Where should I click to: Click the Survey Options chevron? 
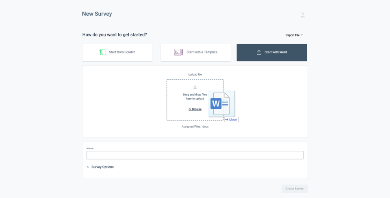coord(88,167)
